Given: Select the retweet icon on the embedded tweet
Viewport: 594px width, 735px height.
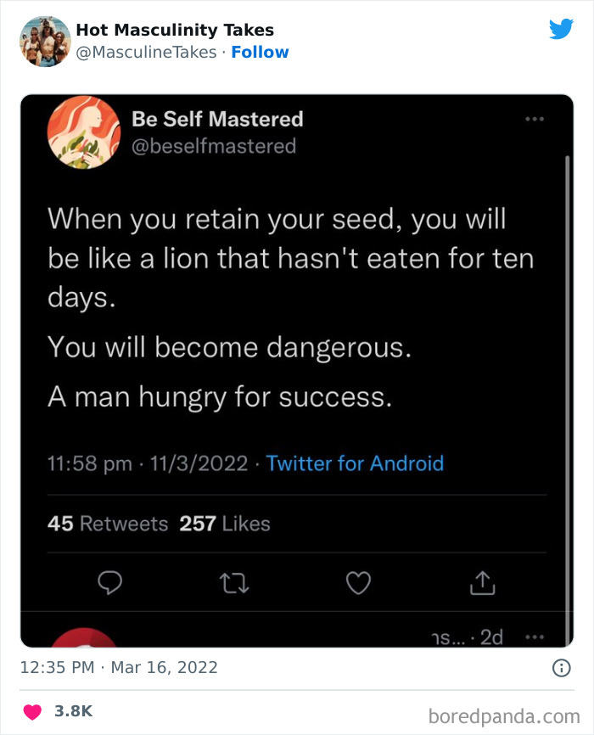Looking at the screenshot, I should click(234, 583).
